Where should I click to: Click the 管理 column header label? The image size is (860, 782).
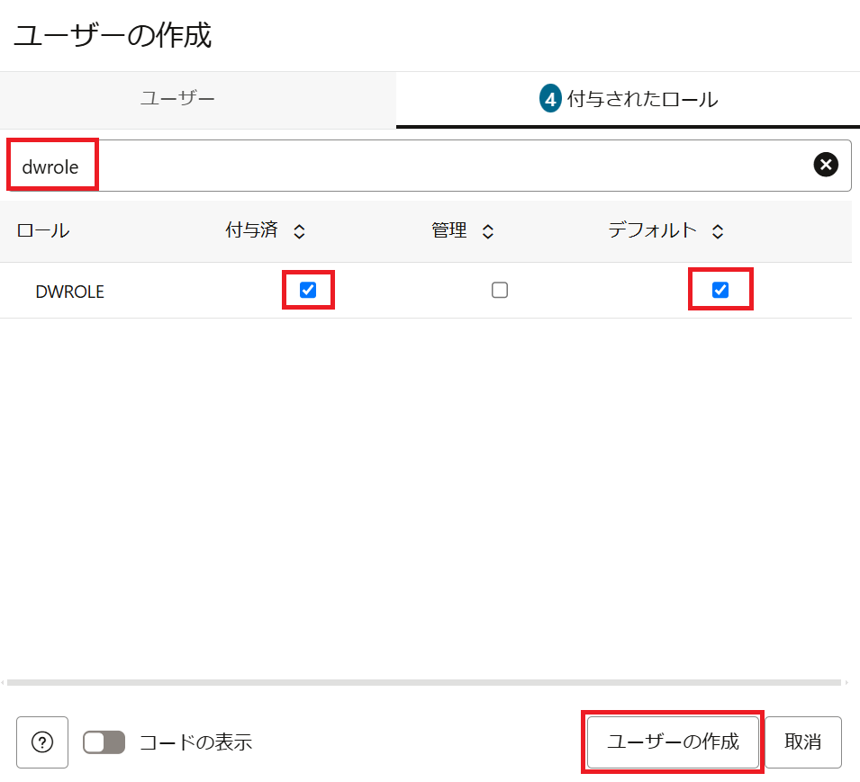[448, 230]
